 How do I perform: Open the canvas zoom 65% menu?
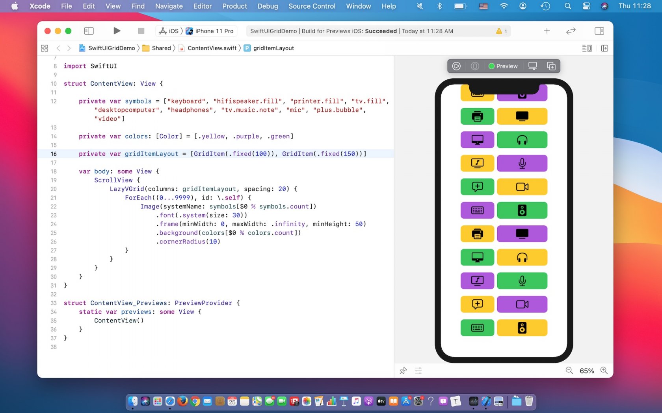(586, 371)
